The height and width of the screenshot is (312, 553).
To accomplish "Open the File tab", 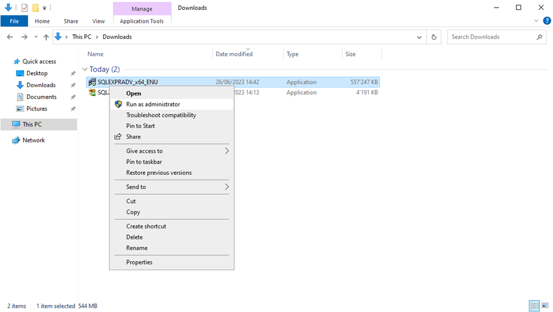I will (x=14, y=21).
